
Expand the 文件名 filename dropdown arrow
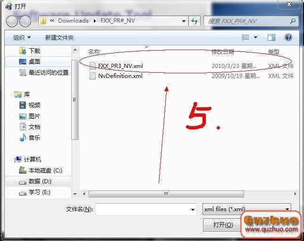tap(193, 209)
